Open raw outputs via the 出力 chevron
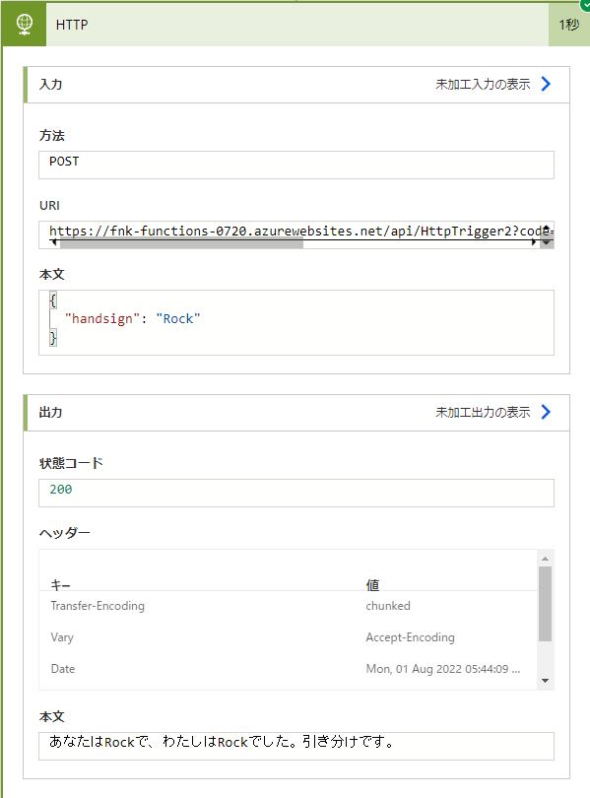The width and height of the screenshot is (590, 798). click(546, 412)
